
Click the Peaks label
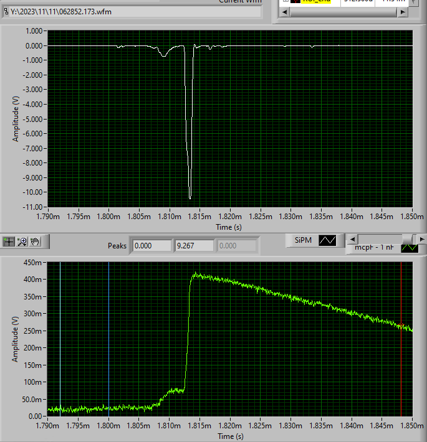pos(117,246)
